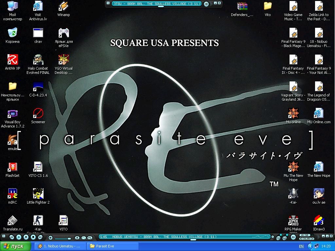The width and height of the screenshot is (335, 251).
Task: Select Visual Boy Advance 1.7.2 icon
Action: 13,118
